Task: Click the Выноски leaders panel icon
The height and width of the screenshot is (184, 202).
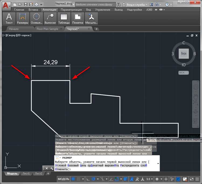Action: (x=50, y=19)
